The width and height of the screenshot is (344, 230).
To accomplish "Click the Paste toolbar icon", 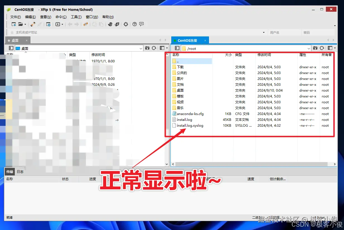I will tap(101, 24).
